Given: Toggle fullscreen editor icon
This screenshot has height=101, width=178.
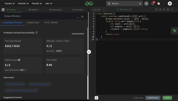Looking at the screenshot, I should tap(172, 9).
